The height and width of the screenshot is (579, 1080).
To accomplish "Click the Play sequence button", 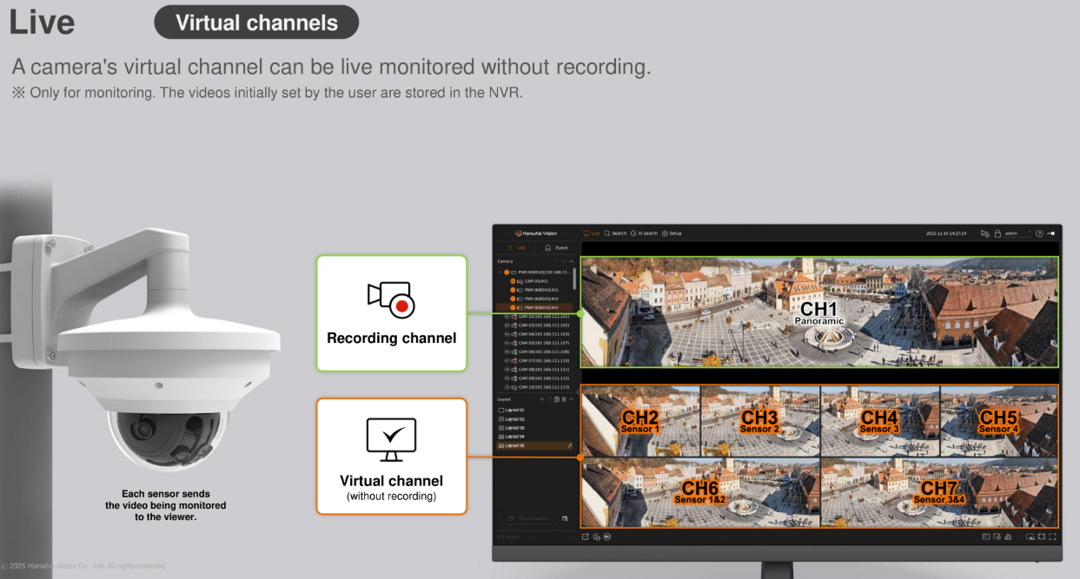I will (528, 518).
